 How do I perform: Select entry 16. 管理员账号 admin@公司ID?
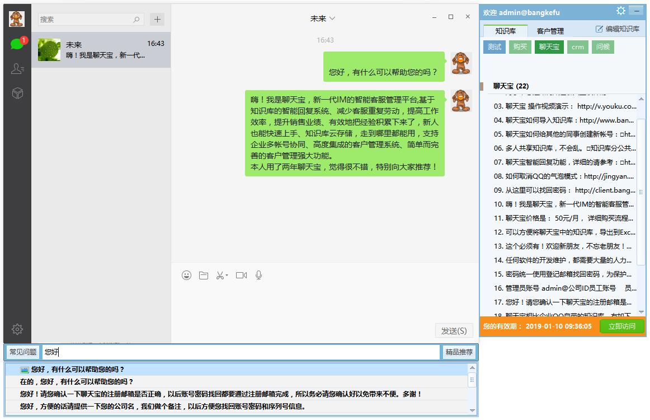pos(564,288)
